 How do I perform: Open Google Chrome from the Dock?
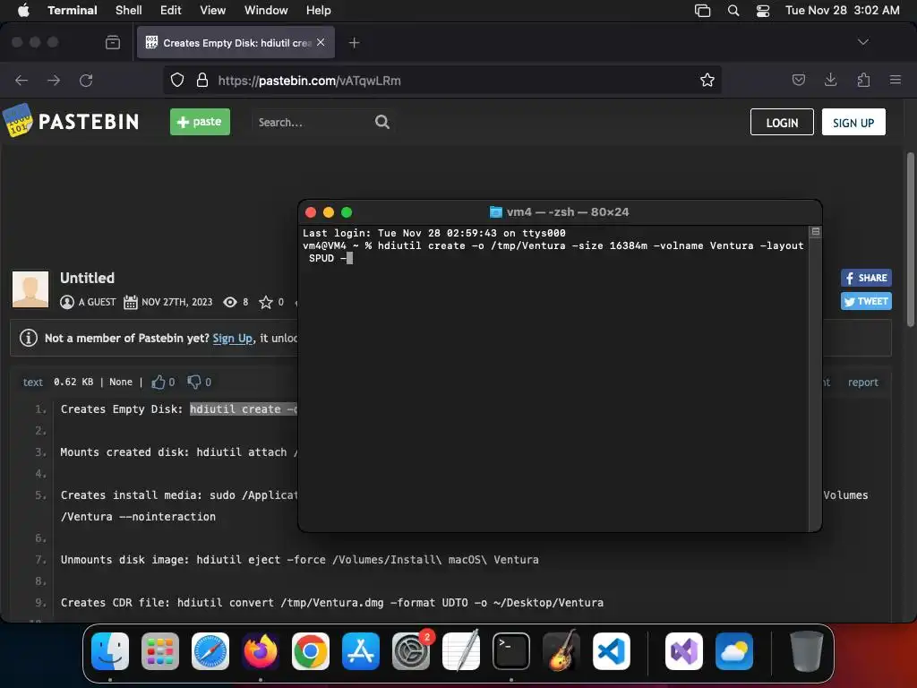pyautogui.click(x=311, y=651)
